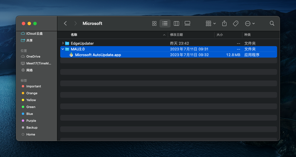Select the MAU2.0 folder name
Image resolution: width=296 pixels, height=157 pixels.
click(x=78, y=49)
